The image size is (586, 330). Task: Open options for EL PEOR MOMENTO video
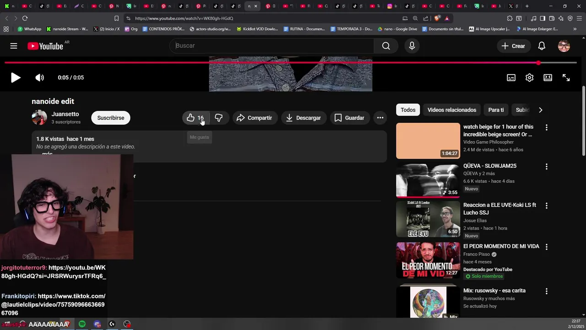[546, 247]
